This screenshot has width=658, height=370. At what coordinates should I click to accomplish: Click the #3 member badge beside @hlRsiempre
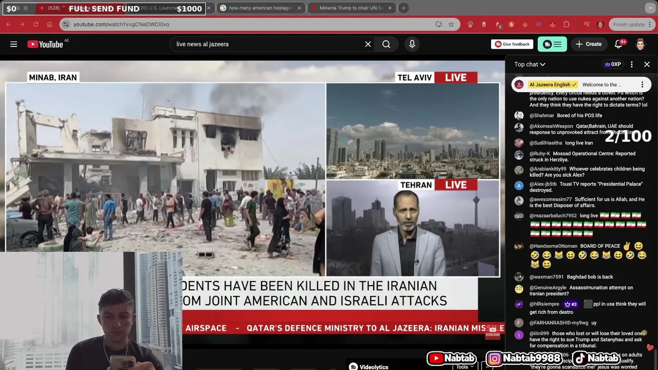571,304
